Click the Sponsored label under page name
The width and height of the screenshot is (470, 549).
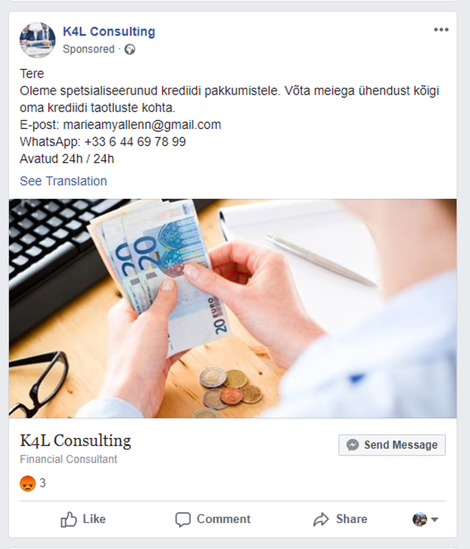tap(89, 49)
